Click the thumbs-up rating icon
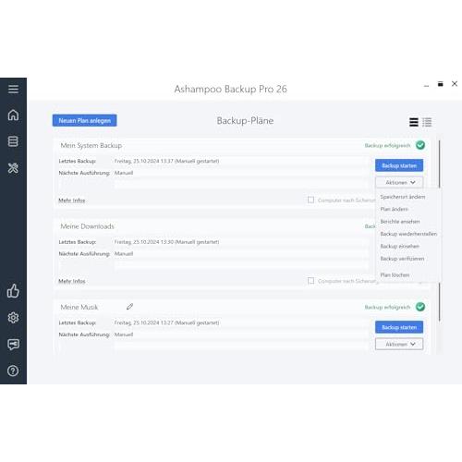462x462 pixels. click(13, 291)
